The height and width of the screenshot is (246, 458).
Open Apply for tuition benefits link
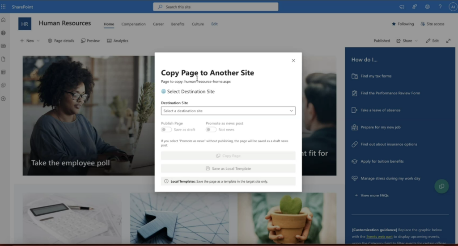click(382, 161)
